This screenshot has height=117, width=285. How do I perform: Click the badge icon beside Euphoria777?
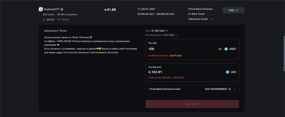click(x=62, y=9)
